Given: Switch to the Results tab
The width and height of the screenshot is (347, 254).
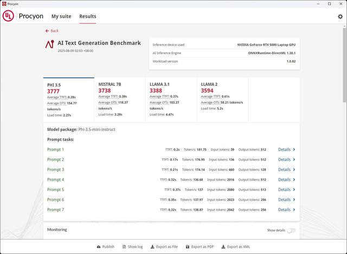Looking at the screenshot, I should [88, 16].
